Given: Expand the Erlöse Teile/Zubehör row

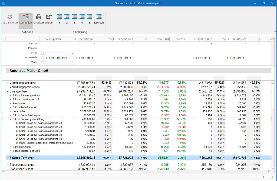Looking at the screenshot, I should pyautogui.click(x=11, y=107).
